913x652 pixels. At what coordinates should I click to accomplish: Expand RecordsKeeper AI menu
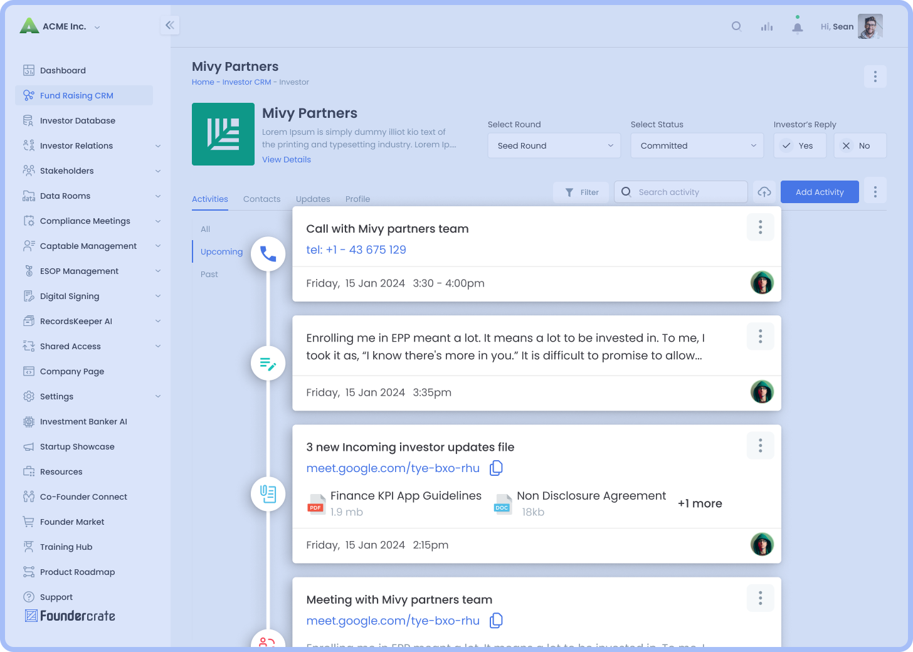coord(158,321)
